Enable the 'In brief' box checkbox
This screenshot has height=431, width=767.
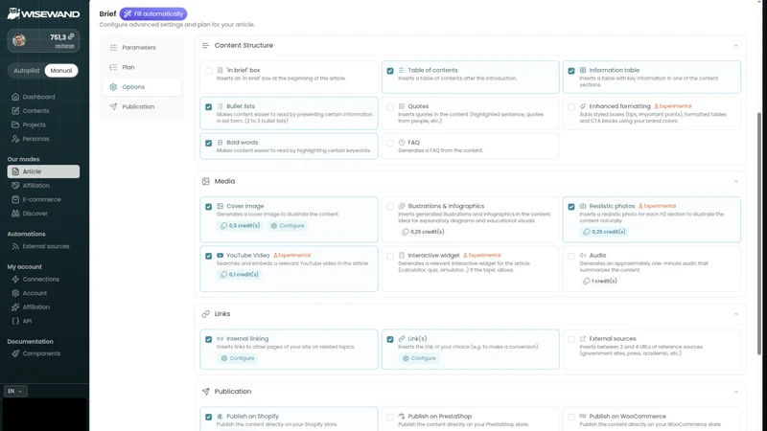click(209, 71)
